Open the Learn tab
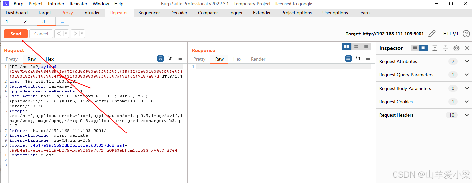 coord(364,13)
